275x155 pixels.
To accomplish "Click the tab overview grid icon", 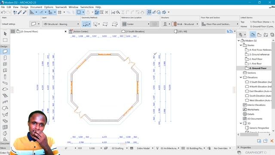I will coord(13,31).
